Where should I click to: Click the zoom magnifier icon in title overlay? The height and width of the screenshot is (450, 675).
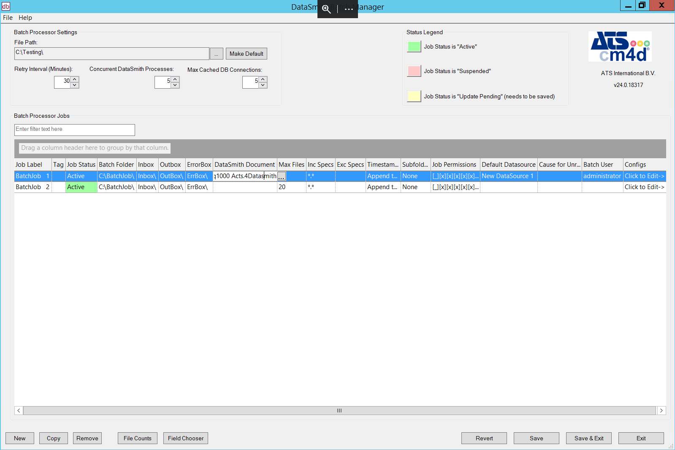[x=326, y=9]
